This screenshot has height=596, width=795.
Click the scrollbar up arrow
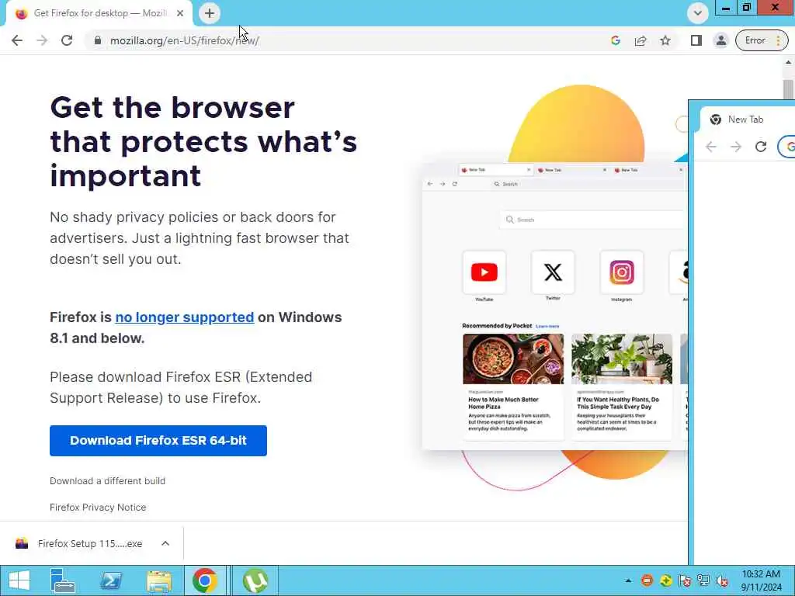tap(788, 62)
